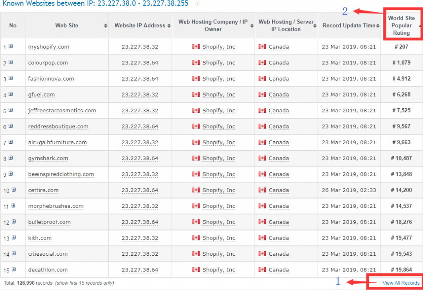Open the myshopify.com link
This screenshot has height=290, width=423.
[49, 47]
